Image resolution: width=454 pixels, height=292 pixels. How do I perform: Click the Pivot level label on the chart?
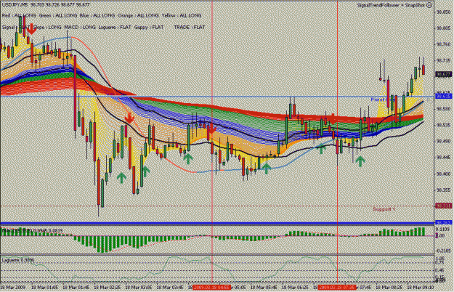(x=381, y=100)
